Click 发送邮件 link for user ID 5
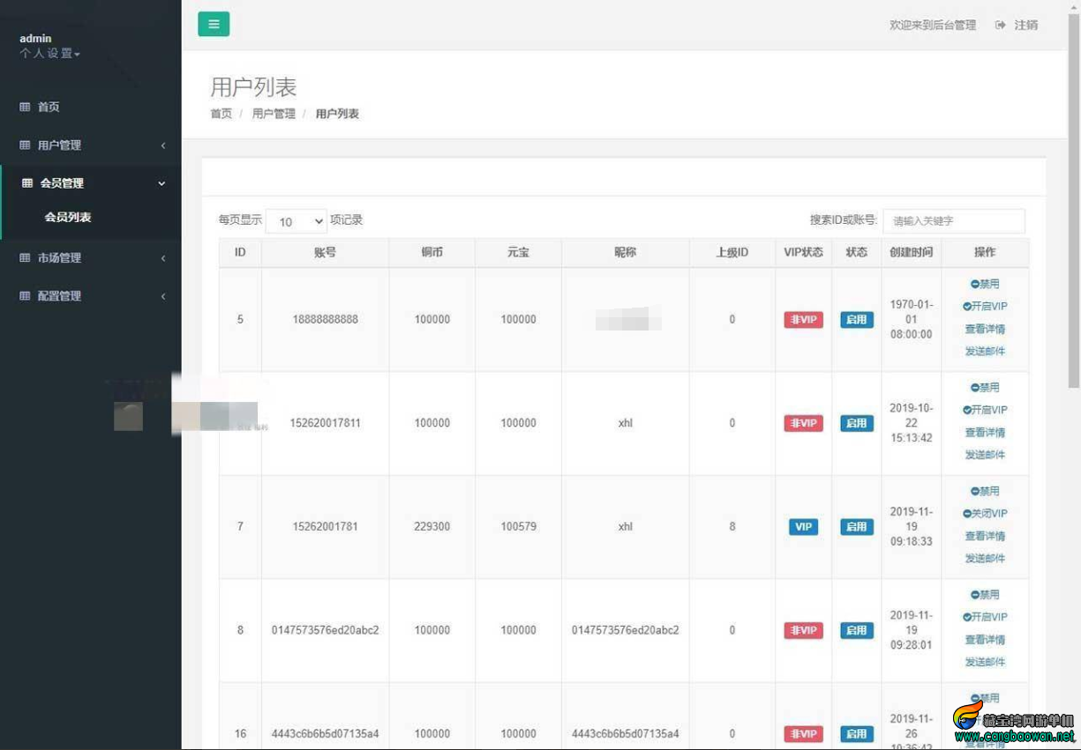Viewport: 1081px width, 750px height. click(985, 351)
